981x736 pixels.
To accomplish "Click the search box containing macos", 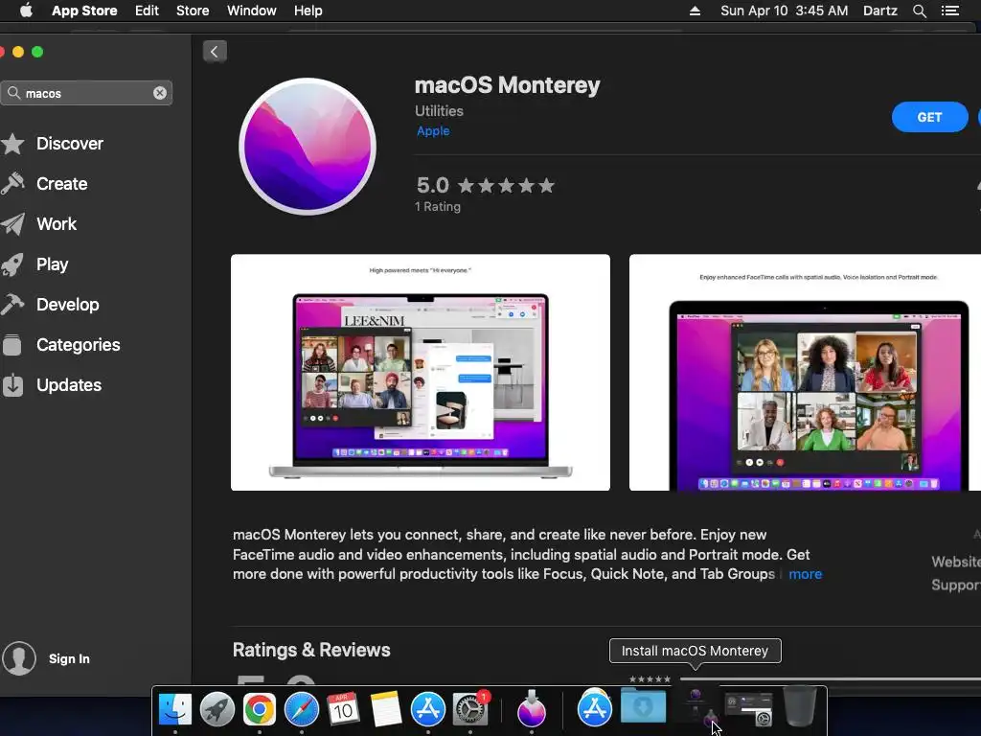I will 85,93.
